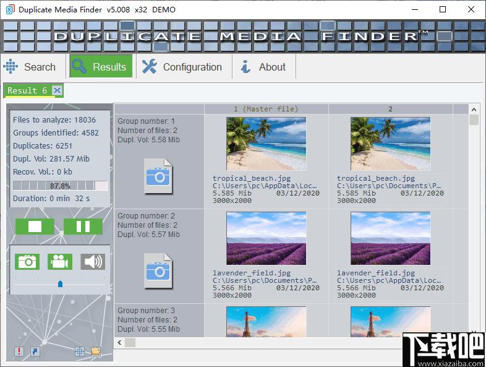Maximize the Duplicate Media Finder window
Viewport: 486px width, 367px height.
point(443,9)
